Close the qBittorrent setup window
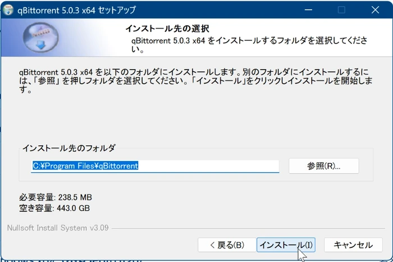The height and width of the screenshot is (262, 393). click(x=375, y=10)
